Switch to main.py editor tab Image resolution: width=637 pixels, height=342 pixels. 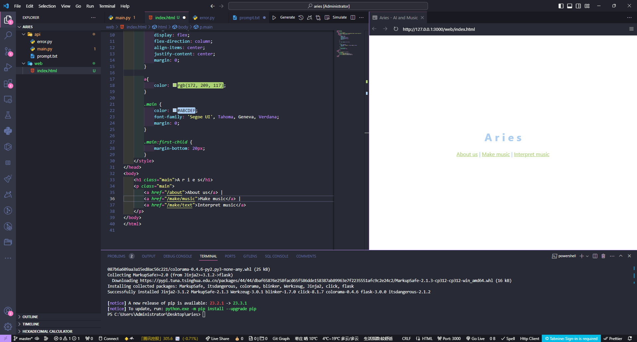(x=123, y=18)
